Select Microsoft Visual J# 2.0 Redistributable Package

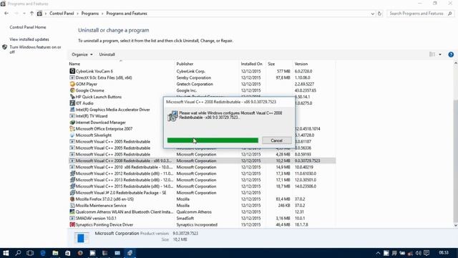coord(202,193)
